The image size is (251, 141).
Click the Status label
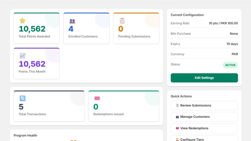pos(175,64)
